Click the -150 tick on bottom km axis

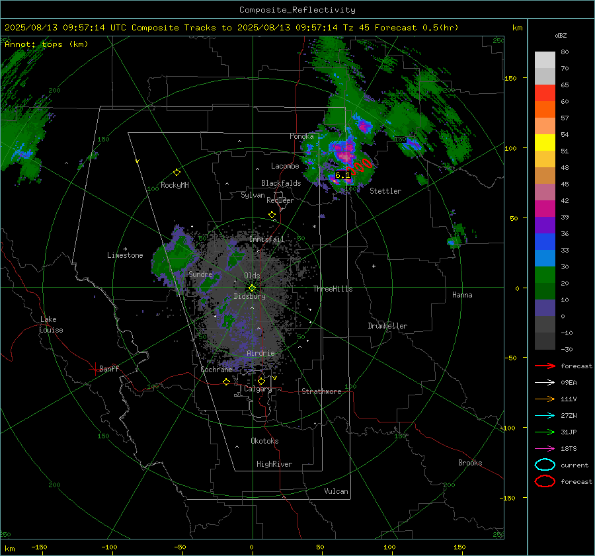[39, 547]
